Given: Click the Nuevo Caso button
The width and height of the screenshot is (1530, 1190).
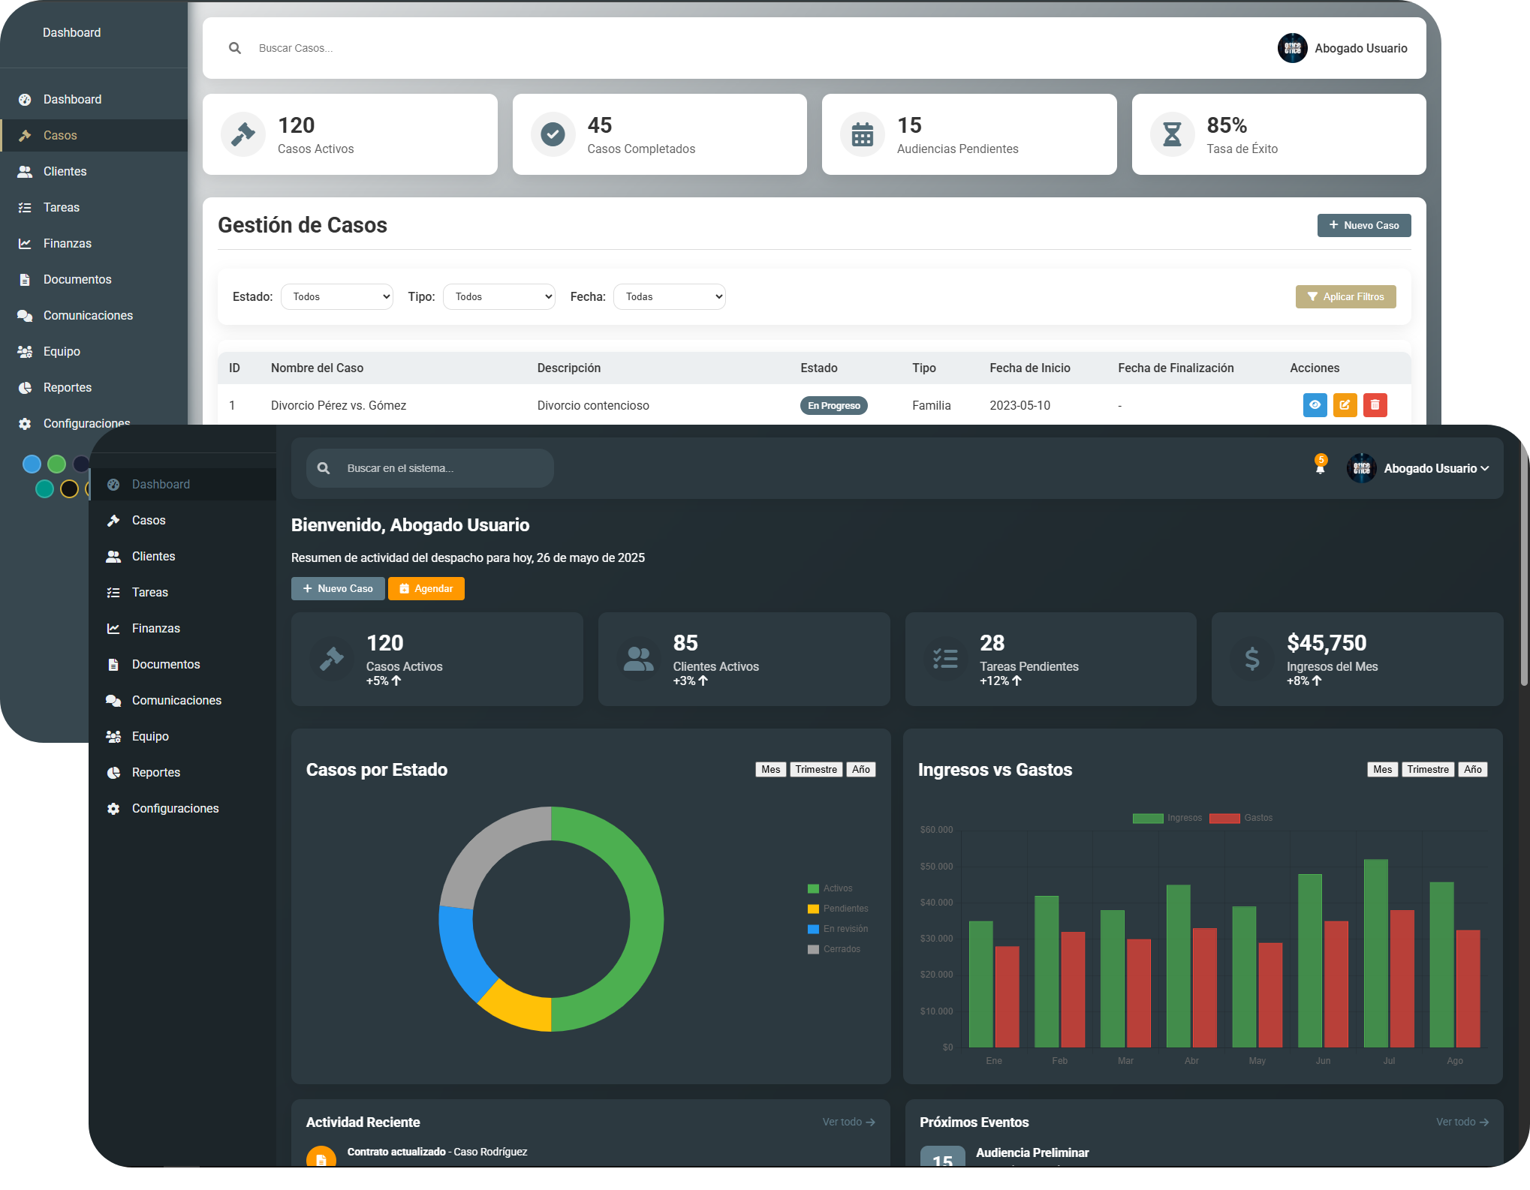Looking at the screenshot, I should point(338,588).
